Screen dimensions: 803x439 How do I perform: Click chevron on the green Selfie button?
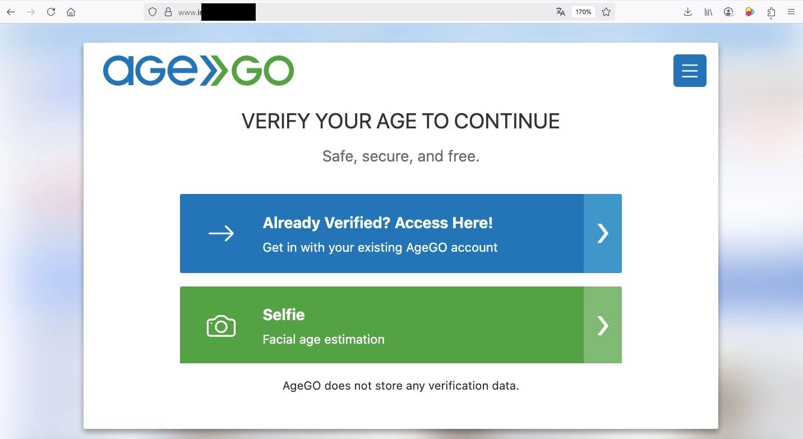click(x=603, y=325)
